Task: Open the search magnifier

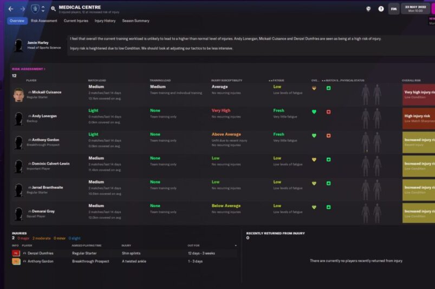Action: coord(53,9)
